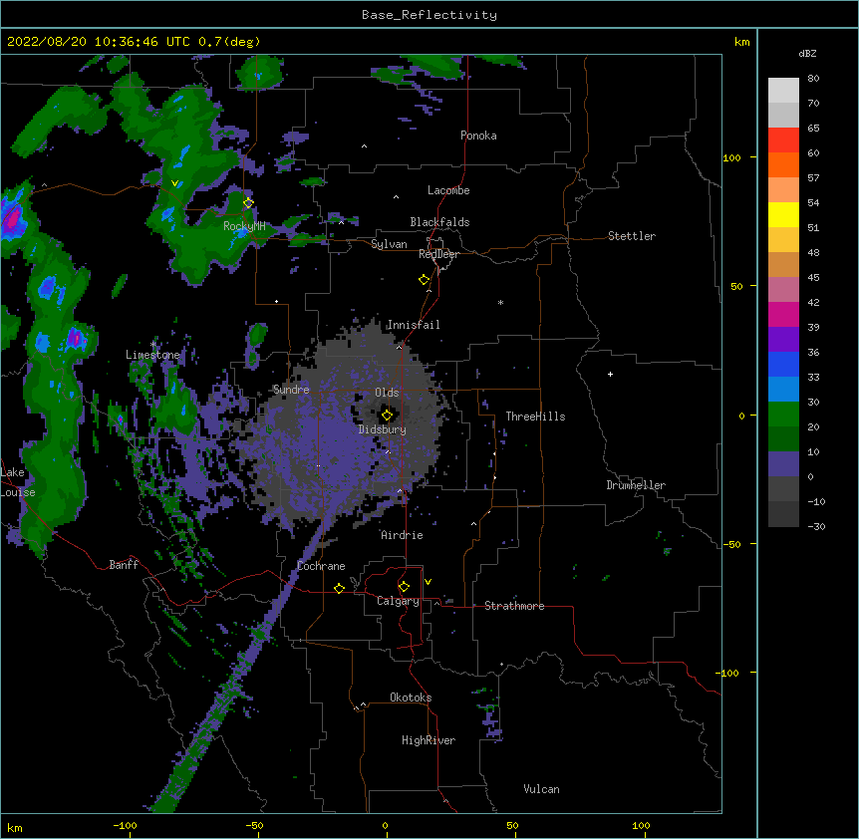Image resolution: width=859 pixels, height=839 pixels.
Task: Click the 100 tick on the right axis
Action: (x=731, y=157)
